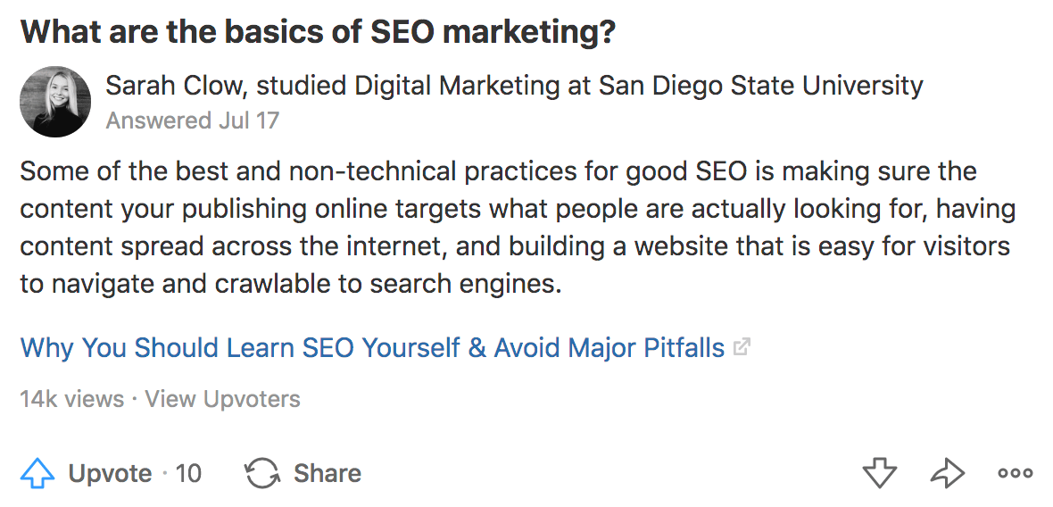
Task: Downvote the answer using the down arrow
Action: pyautogui.click(x=880, y=473)
